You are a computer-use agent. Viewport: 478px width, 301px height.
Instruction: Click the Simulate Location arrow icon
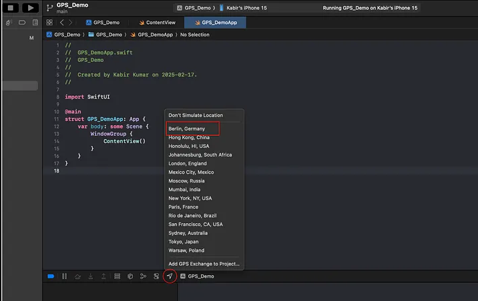tap(170, 276)
